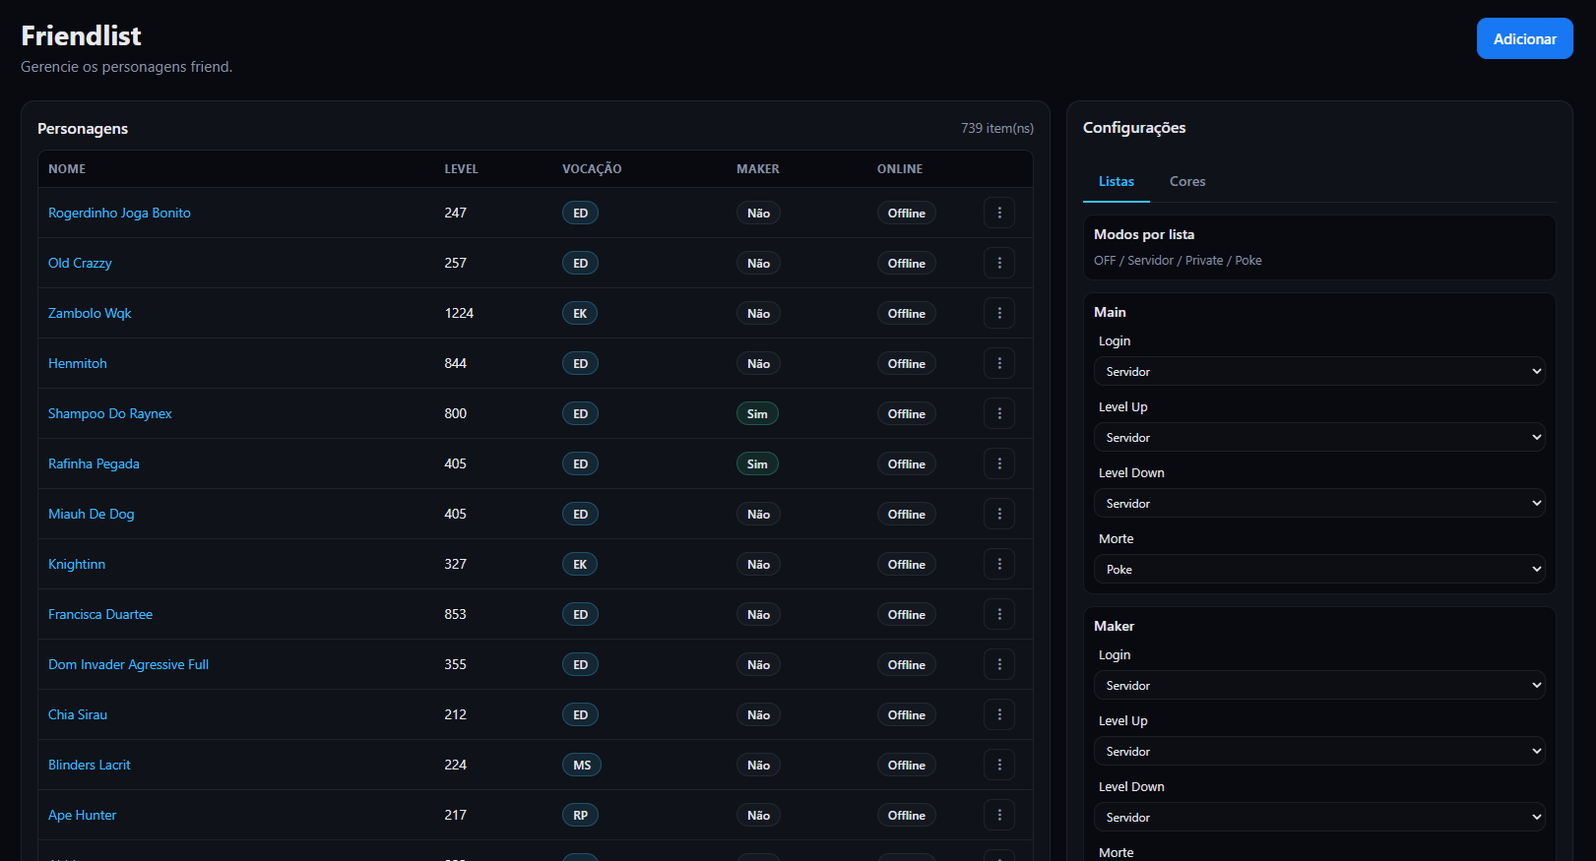Click the Adicionar button
The width and height of the screenshot is (1596, 861).
tap(1525, 38)
